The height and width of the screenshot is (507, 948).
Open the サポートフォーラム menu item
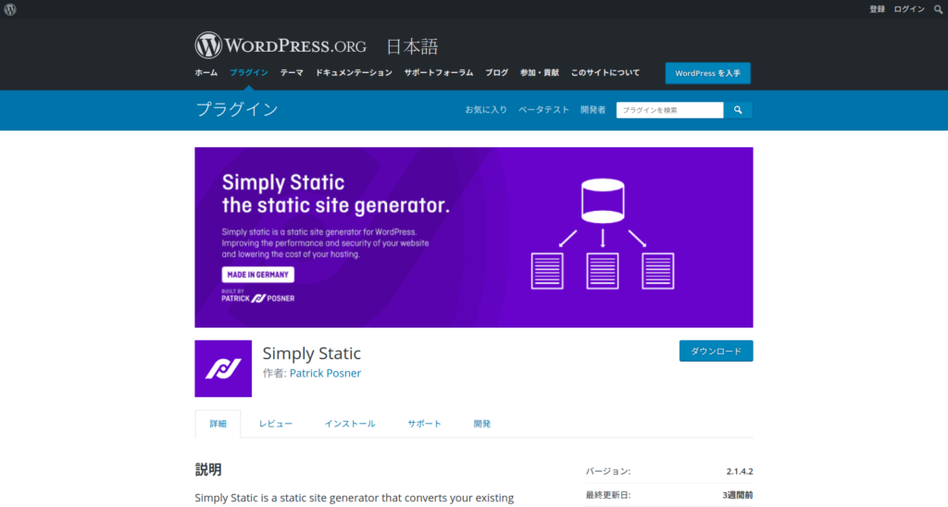pyautogui.click(x=438, y=73)
